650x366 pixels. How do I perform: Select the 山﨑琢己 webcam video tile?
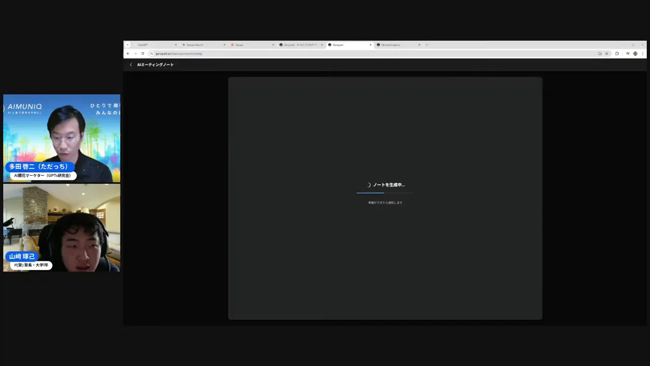[x=62, y=228]
